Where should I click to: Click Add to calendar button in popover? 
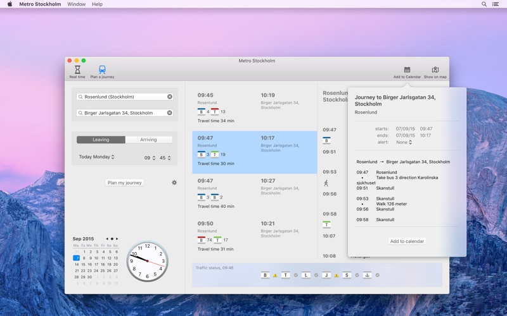407,241
